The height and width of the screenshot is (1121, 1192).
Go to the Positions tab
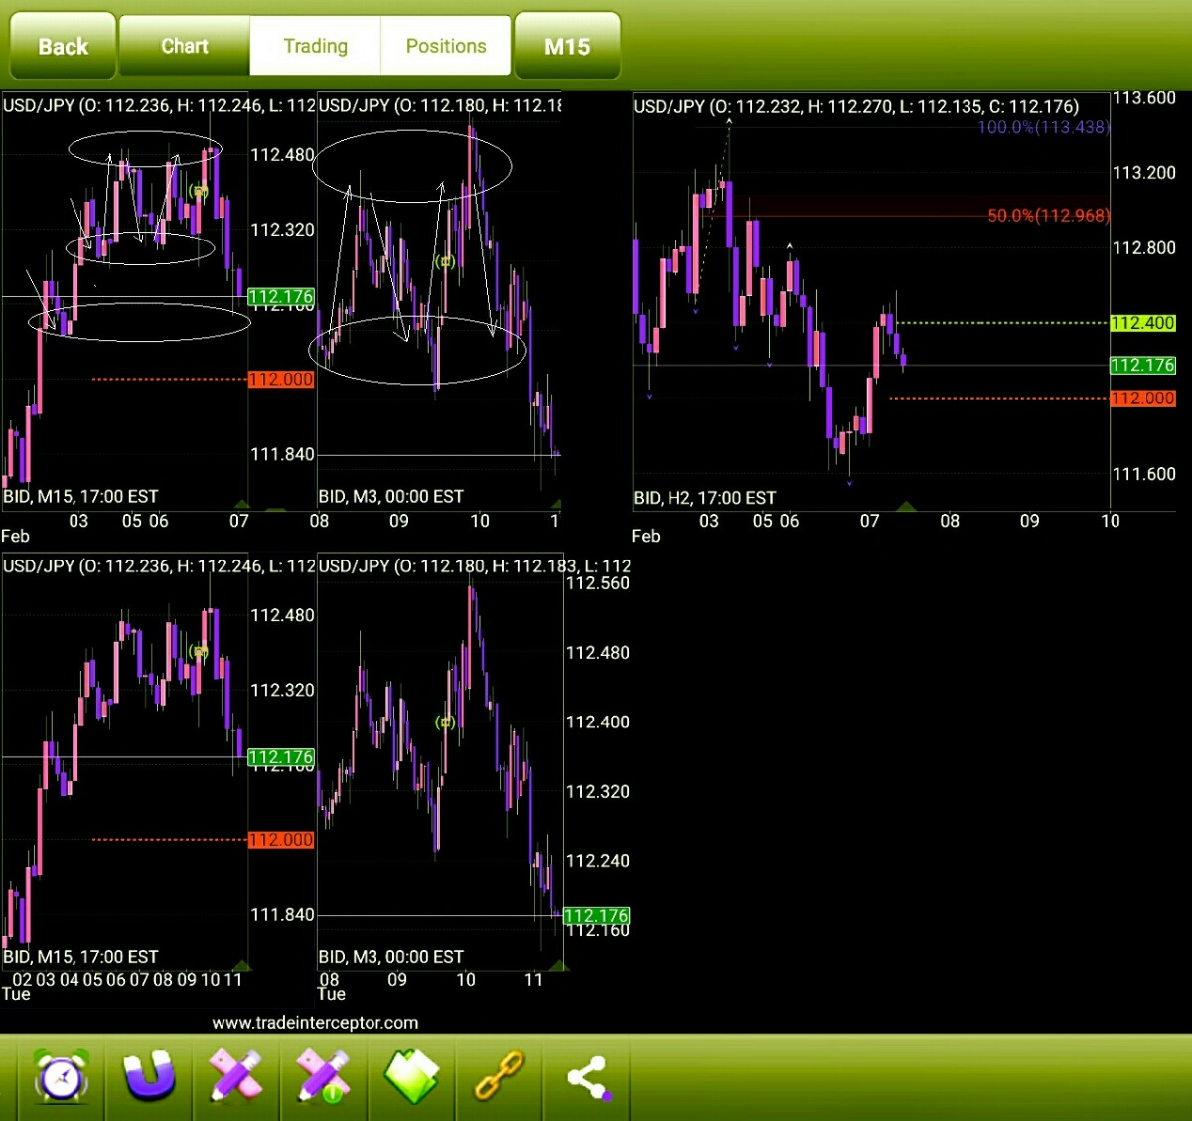coord(446,46)
